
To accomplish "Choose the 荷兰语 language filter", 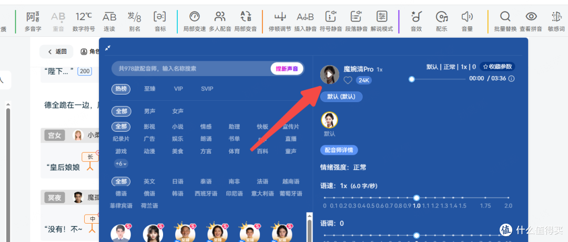I will pos(149,206).
